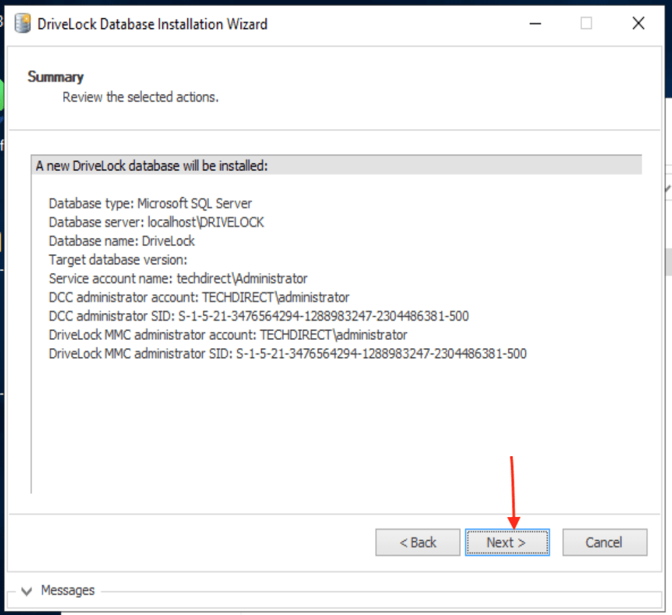
Task: Click the DriveLock MMC administrator account line
Action: [228, 335]
